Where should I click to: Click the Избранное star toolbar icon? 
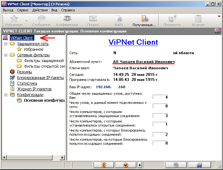coord(14,19)
